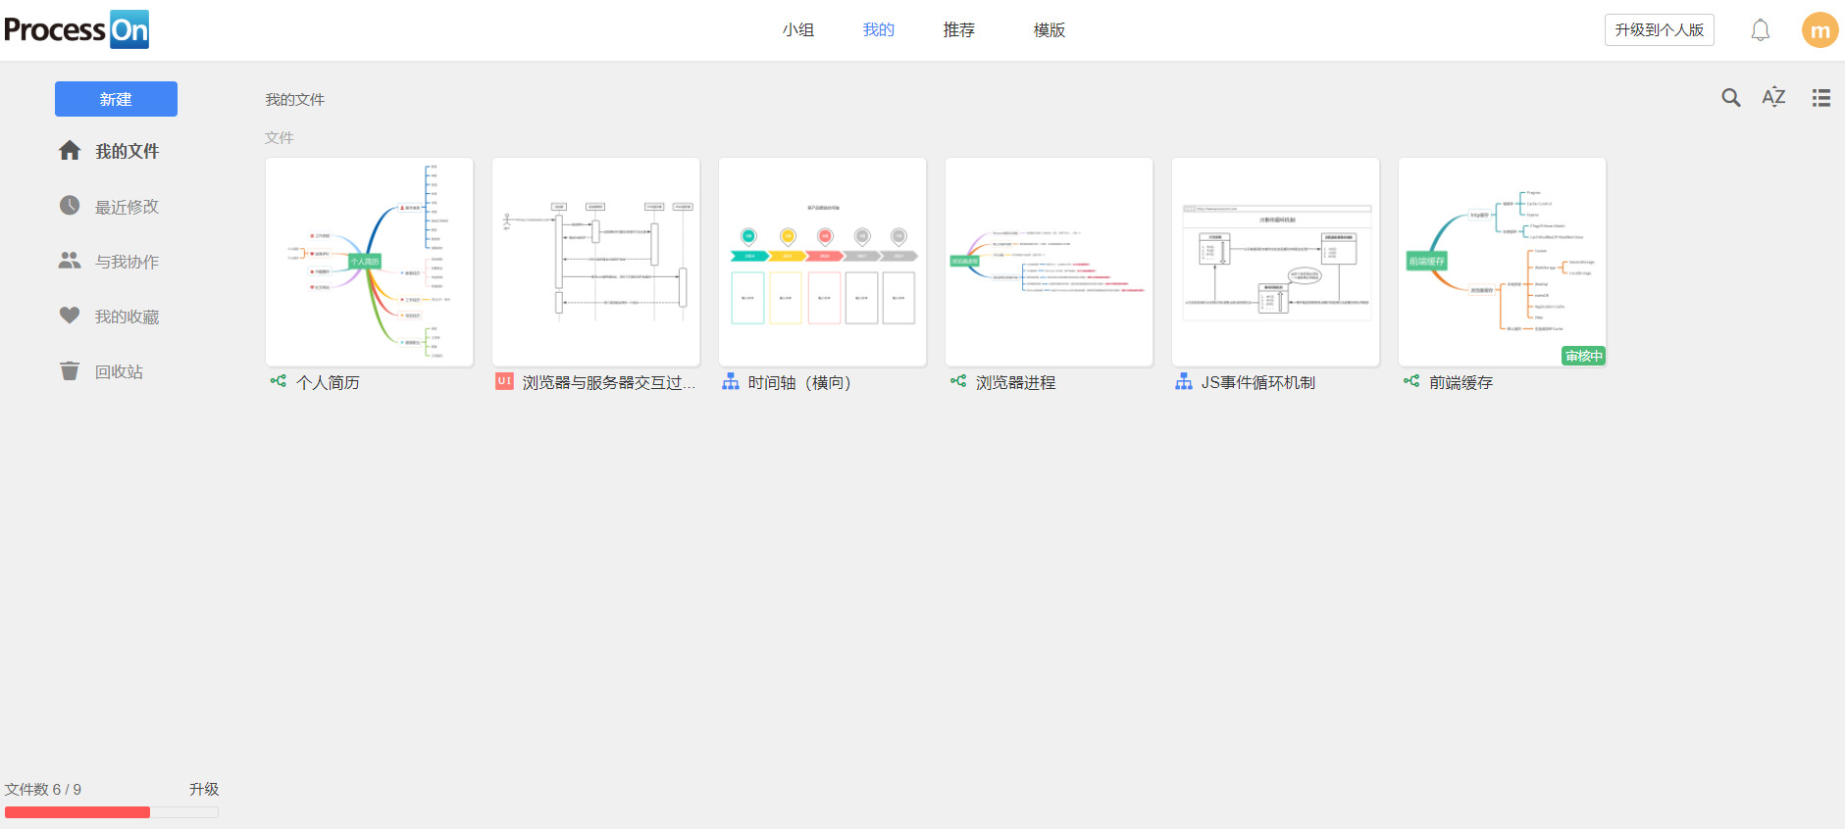Open the 模版 tab
1845x829 pixels.
pos(1050,30)
